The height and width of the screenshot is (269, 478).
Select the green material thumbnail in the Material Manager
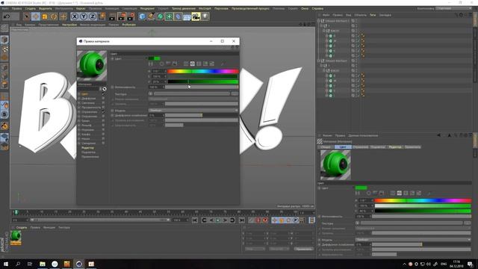pyautogui.click(x=16, y=237)
